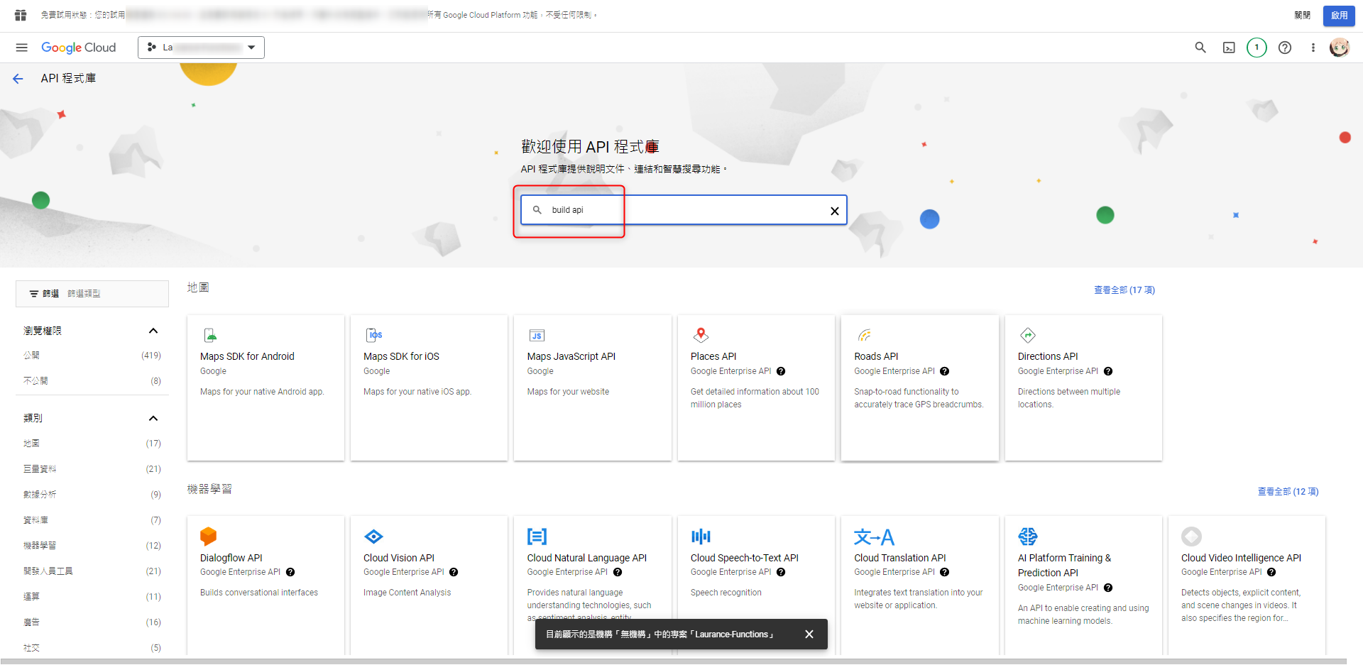Click the 關閉 dismiss trial banner button
The height and width of the screenshot is (665, 1363).
pos(1302,15)
